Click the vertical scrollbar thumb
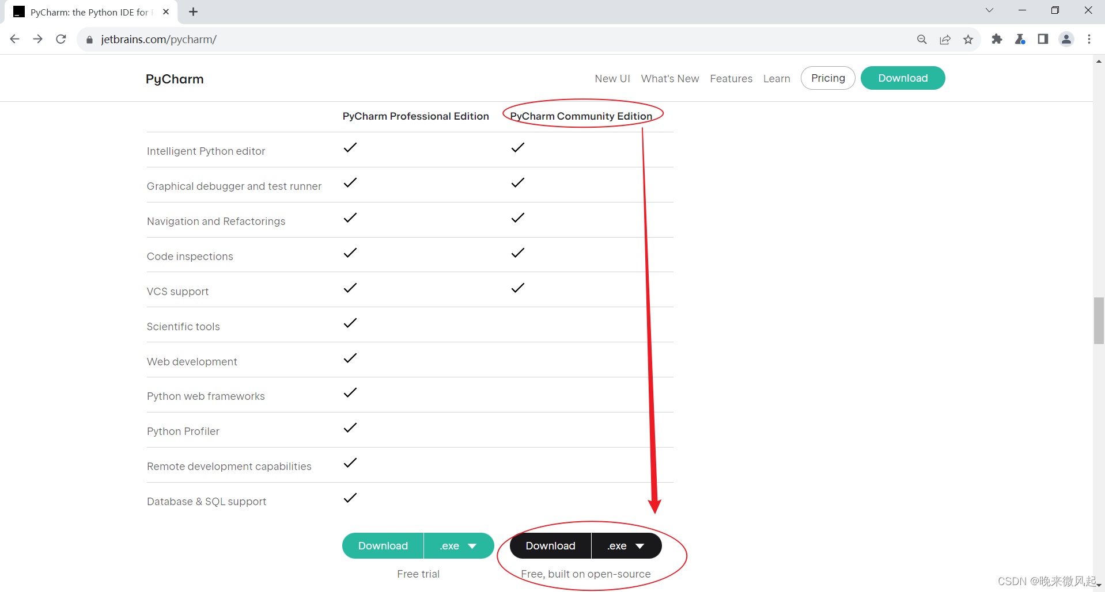 pos(1099,320)
